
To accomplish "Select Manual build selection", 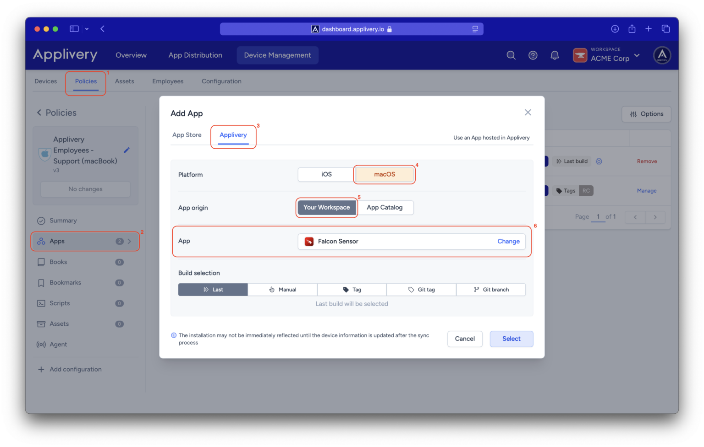I will (282, 289).
